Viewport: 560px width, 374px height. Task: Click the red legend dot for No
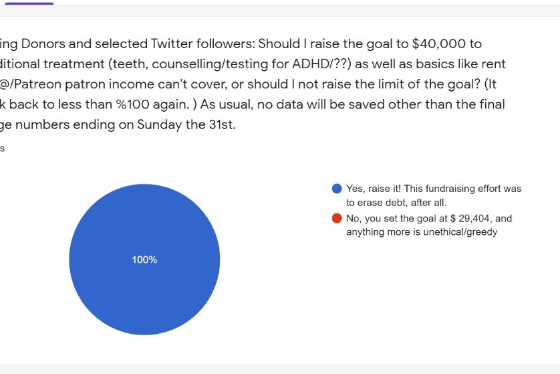click(x=337, y=218)
